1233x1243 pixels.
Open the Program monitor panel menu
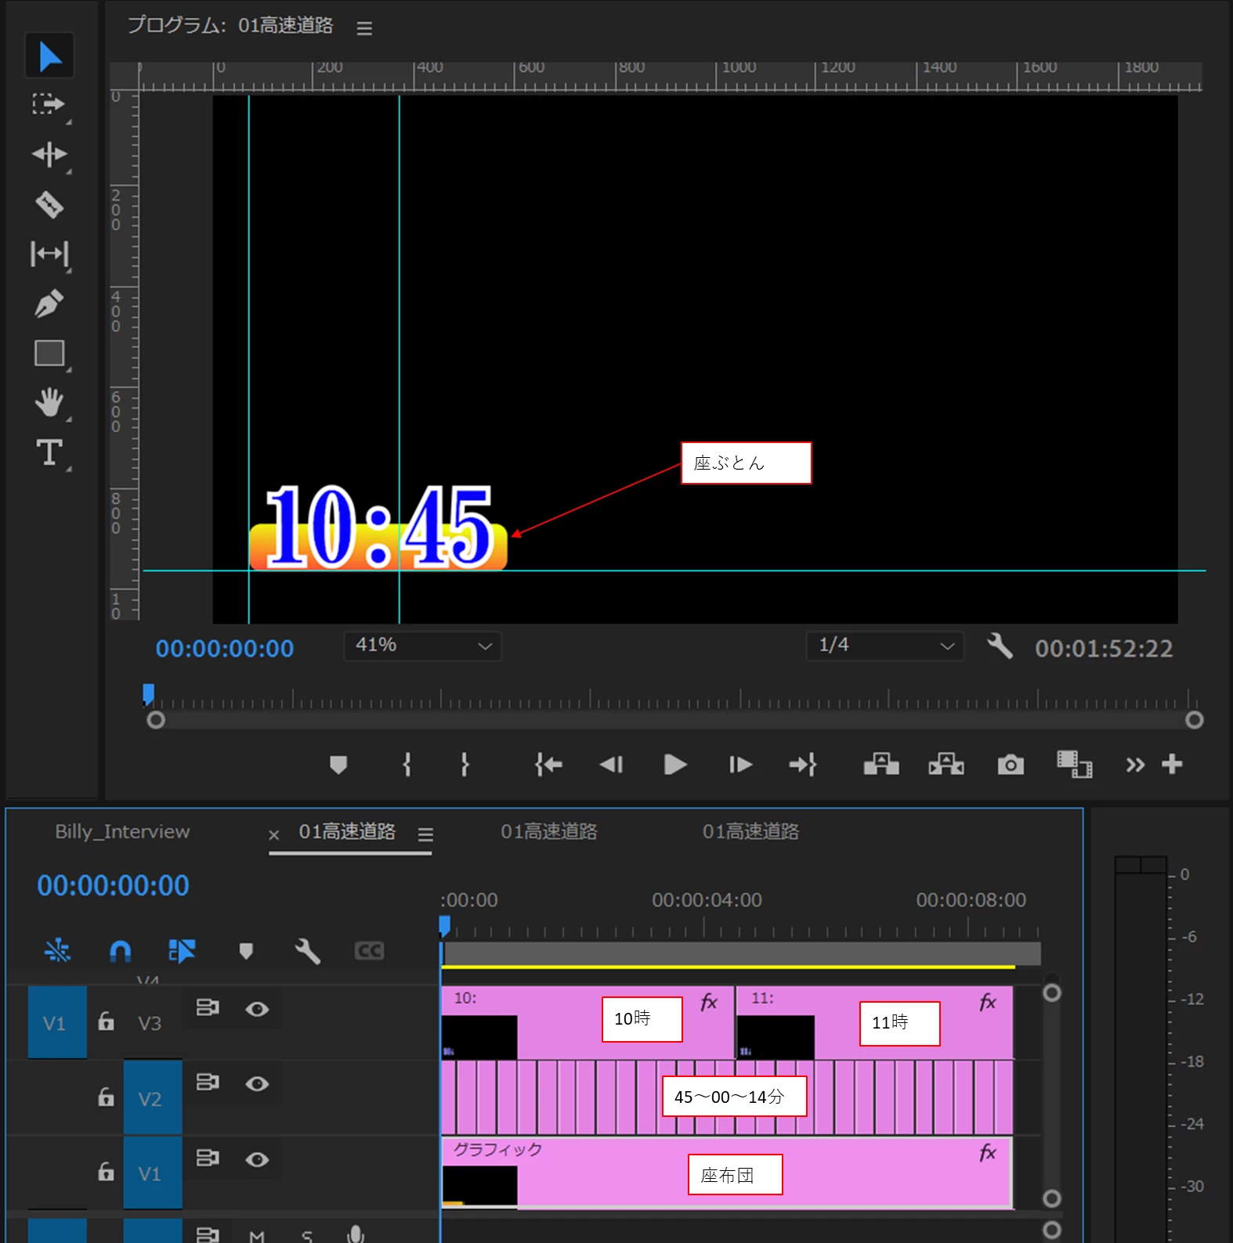(x=364, y=27)
